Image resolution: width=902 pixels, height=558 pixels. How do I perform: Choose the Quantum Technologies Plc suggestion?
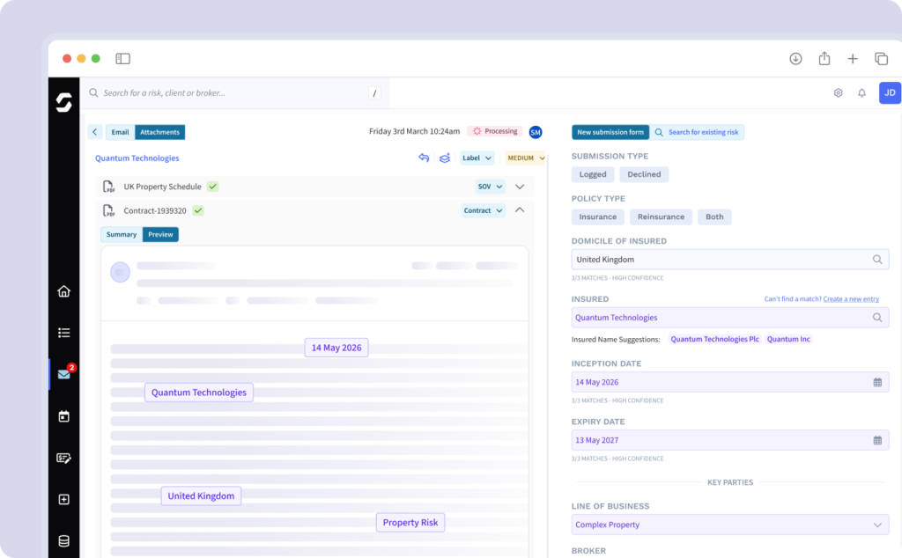(x=714, y=339)
